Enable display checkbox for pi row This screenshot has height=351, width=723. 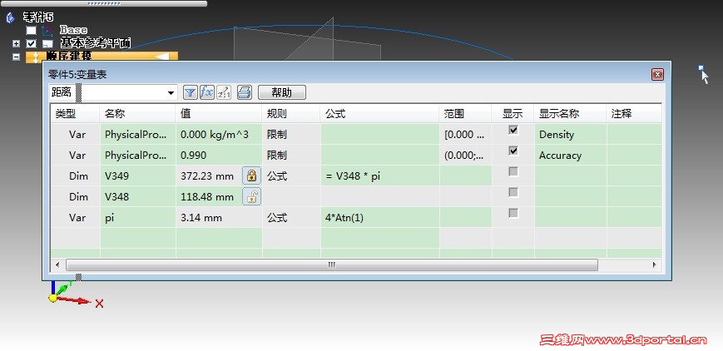(x=513, y=213)
